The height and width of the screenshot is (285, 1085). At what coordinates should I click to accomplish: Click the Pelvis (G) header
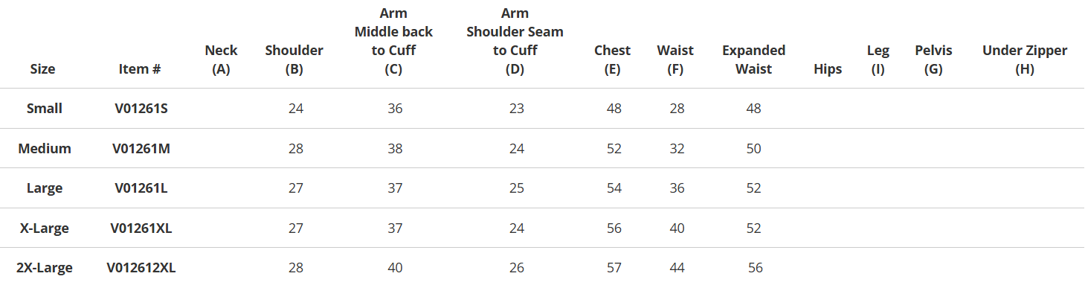[x=933, y=60]
